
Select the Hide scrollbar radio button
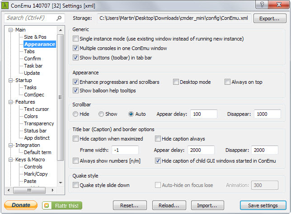(x=75, y=114)
